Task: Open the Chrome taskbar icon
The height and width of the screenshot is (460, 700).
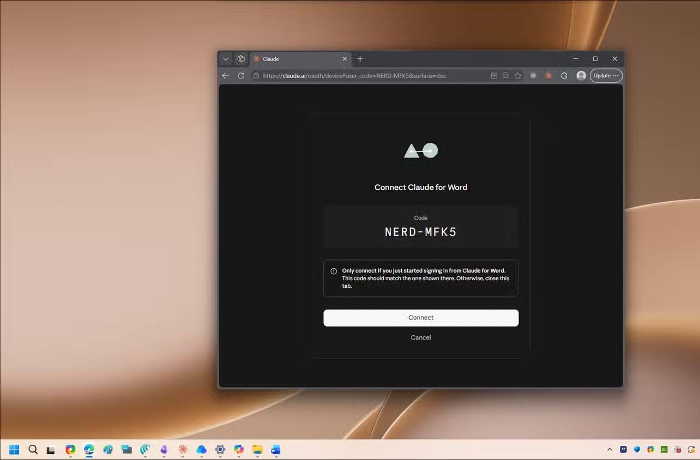Action: [70, 450]
